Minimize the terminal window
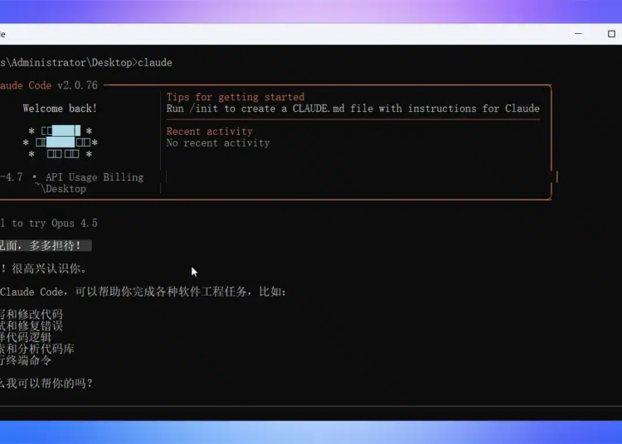The image size is (622, 444). [578, 34]
